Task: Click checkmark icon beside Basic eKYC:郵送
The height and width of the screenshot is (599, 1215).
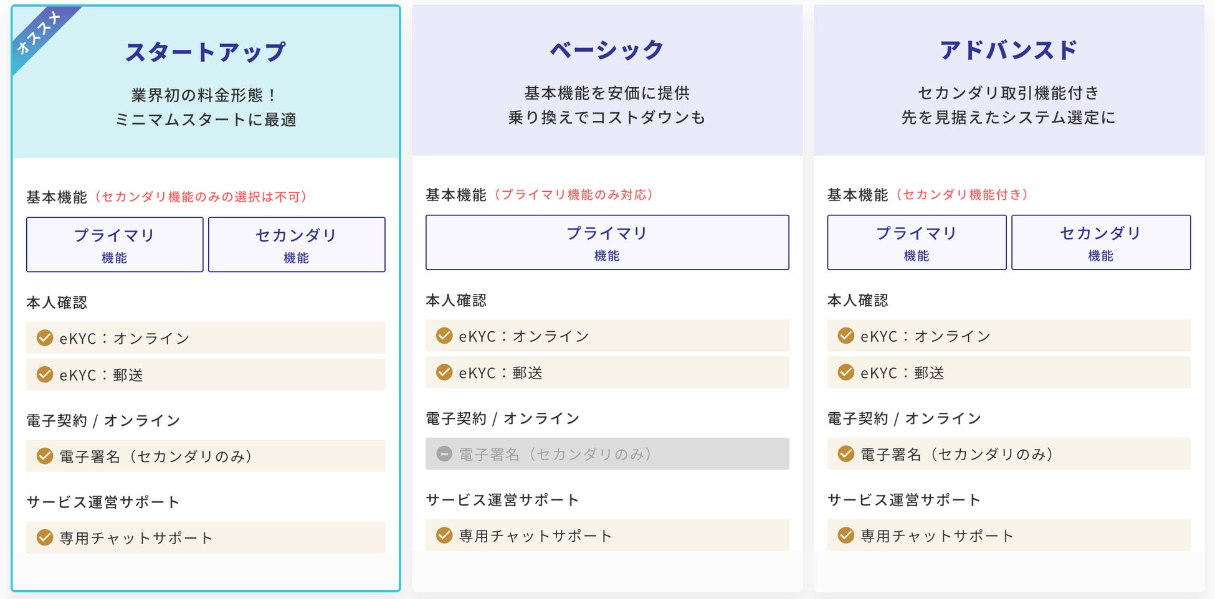Action: click(444, 372)
